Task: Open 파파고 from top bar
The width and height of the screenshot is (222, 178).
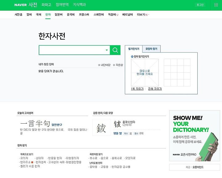Action: pyautogui.click(x=47, y=5)
